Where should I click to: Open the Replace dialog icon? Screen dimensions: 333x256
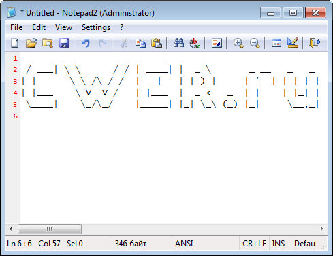[x=195, y=43]
